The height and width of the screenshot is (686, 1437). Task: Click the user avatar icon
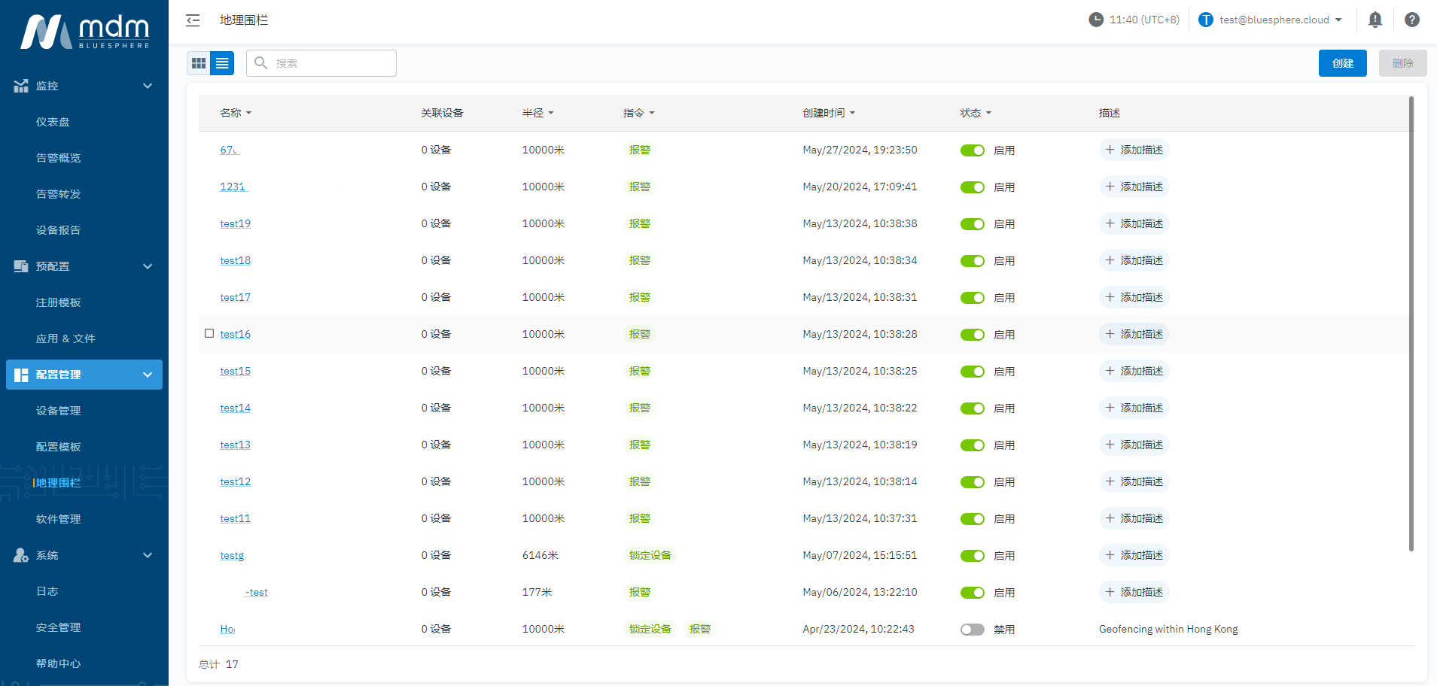pos(1205,20)
